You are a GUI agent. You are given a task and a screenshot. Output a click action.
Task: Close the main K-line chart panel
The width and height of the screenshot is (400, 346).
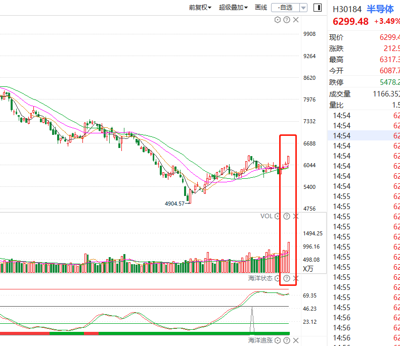[296, 20]
